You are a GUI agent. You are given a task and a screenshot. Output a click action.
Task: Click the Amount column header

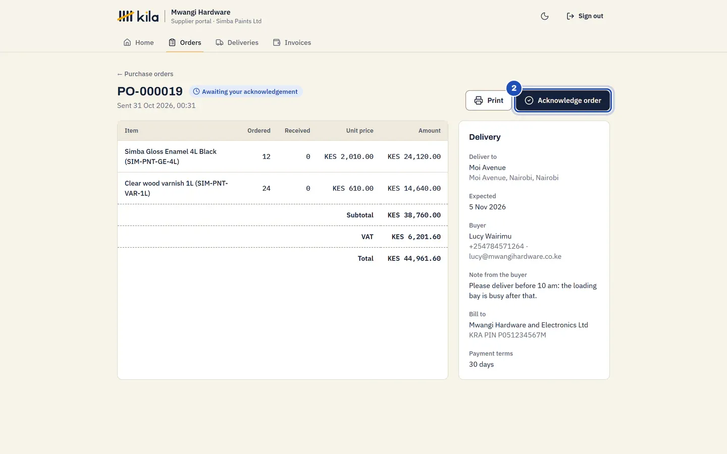click(430, 131)
